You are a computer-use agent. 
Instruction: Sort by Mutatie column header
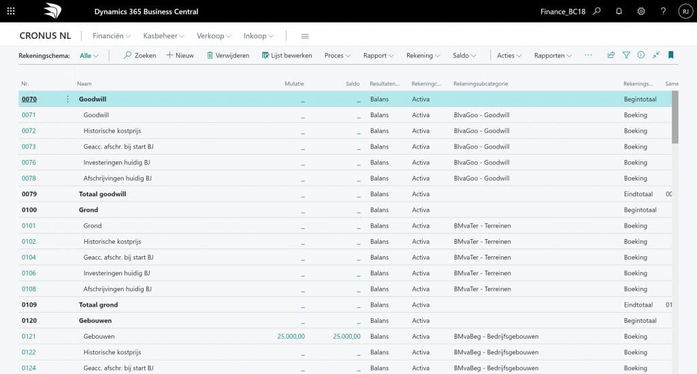[x=294, y=84]
